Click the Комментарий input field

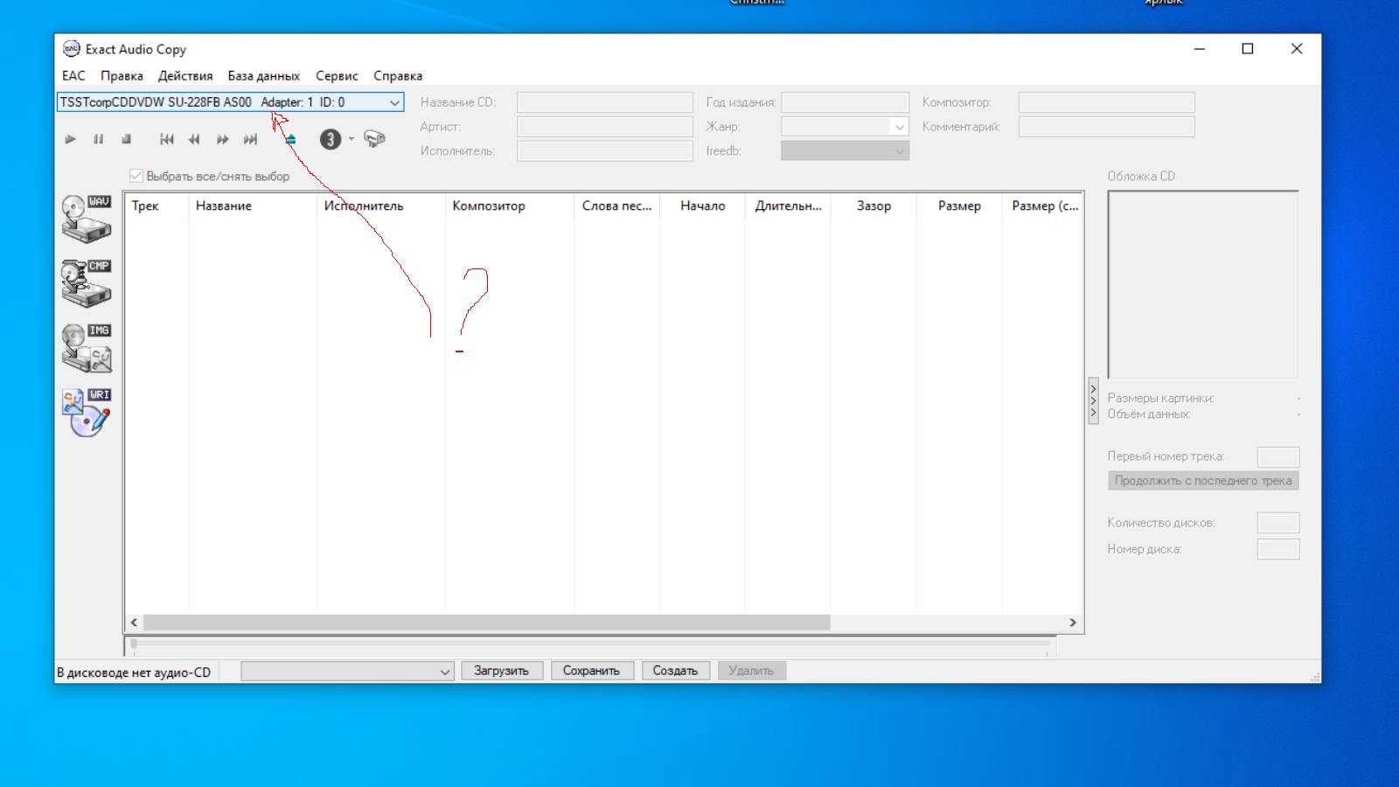(x=1106, y=127)
